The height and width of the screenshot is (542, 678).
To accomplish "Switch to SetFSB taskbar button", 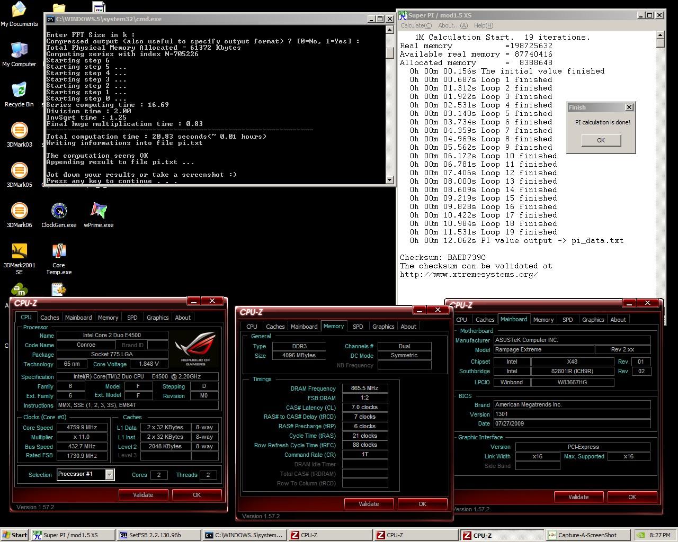I will [158, 535].
